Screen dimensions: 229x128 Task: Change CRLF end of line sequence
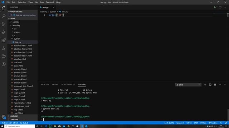point(196,123)
